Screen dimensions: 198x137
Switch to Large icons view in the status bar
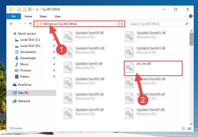(x=190, y=129)
